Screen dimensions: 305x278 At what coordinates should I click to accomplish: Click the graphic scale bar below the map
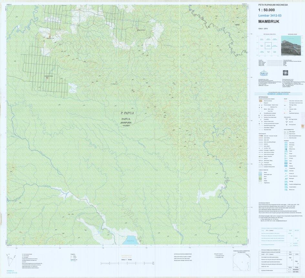point(127,263)
